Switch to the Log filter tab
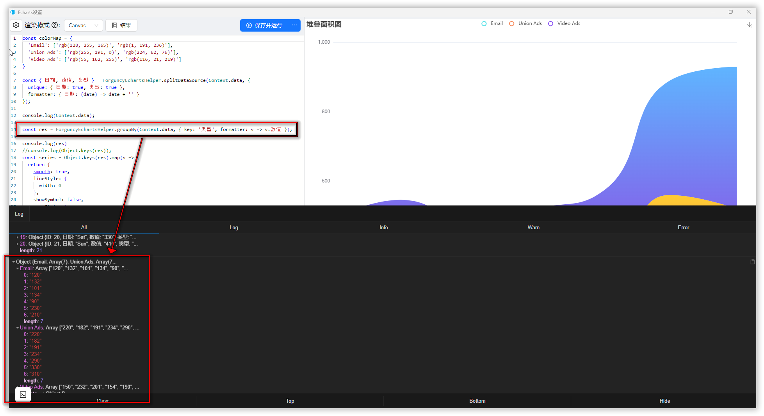 click(234, 227)
